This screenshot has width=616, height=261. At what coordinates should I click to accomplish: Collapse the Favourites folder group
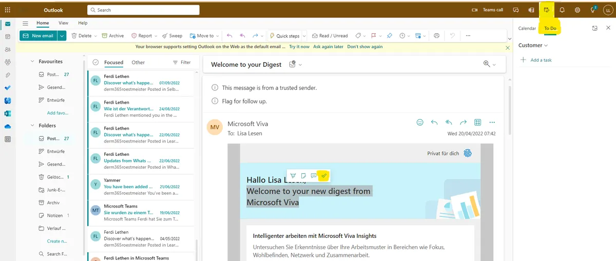[x=32, y=62]
